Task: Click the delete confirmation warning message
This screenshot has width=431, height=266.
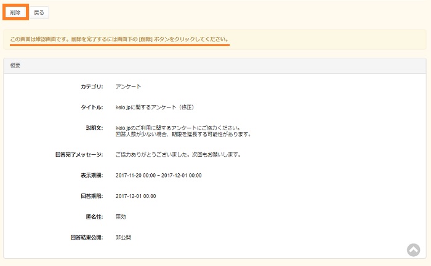Action: click(119, 40)
